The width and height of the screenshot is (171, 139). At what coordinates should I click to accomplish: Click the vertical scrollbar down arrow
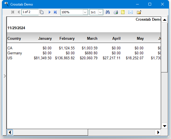pyautogui.click(x=164, y=126)
